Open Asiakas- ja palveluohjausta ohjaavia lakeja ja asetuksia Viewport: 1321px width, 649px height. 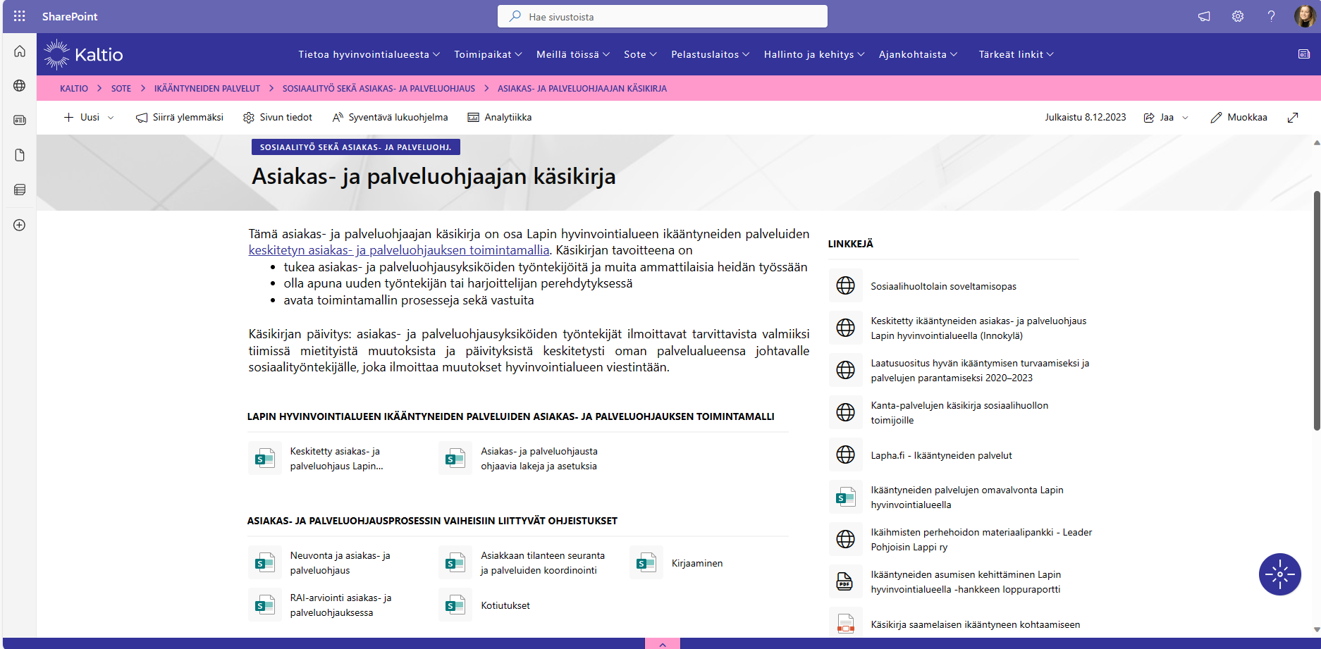pos(539,459)
